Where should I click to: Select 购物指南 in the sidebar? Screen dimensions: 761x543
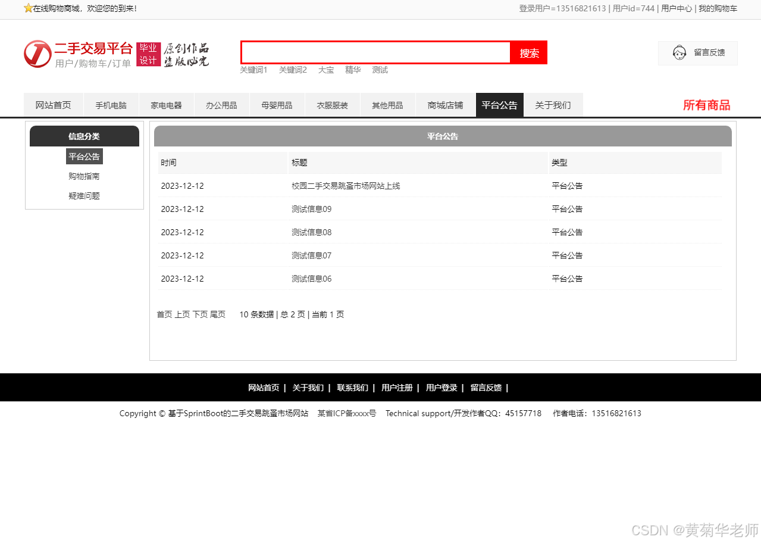[x=84, y=176]
